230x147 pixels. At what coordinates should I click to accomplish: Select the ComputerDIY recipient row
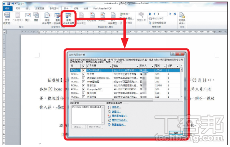[x=125, y=89]
